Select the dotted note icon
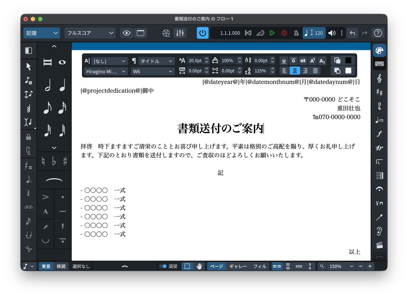This screenshot has width=408, height=298. [x=29, y=180]
